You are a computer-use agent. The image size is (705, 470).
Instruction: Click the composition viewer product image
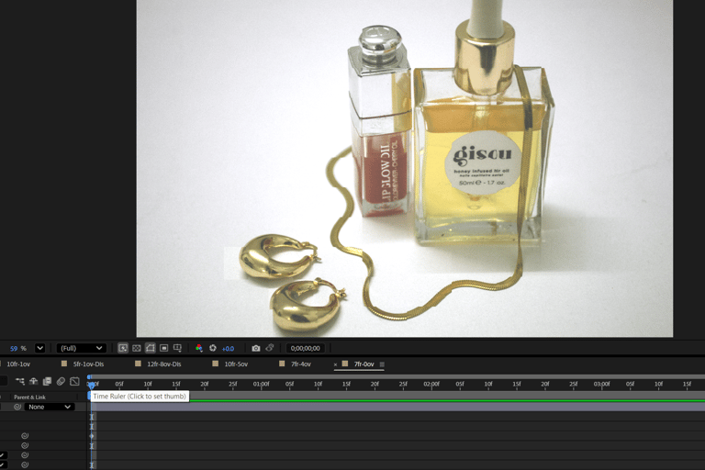click(x=405, y=168)
